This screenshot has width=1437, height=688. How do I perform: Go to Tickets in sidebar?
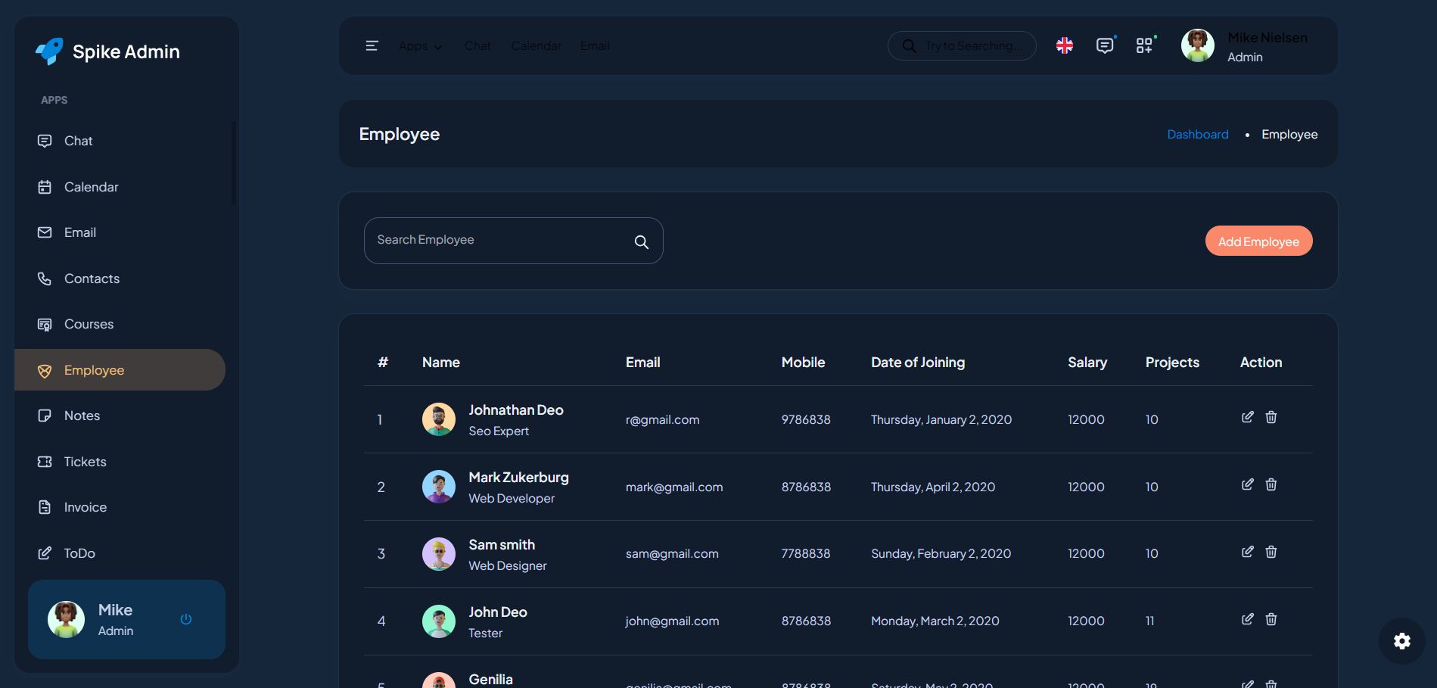pos(85,462)
